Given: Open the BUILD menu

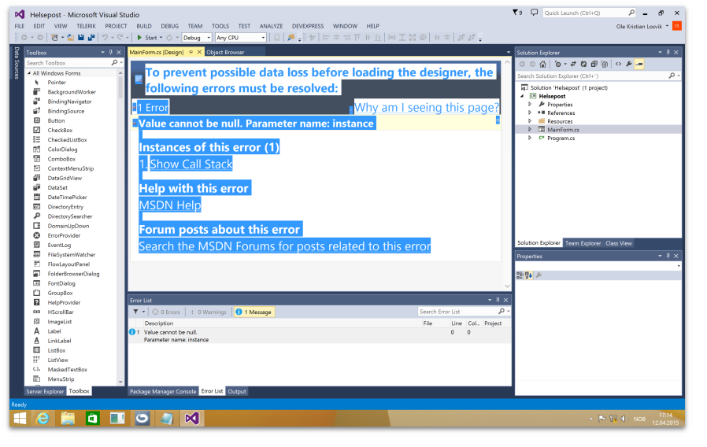Looking at the screenshot, I should point(144,26).
